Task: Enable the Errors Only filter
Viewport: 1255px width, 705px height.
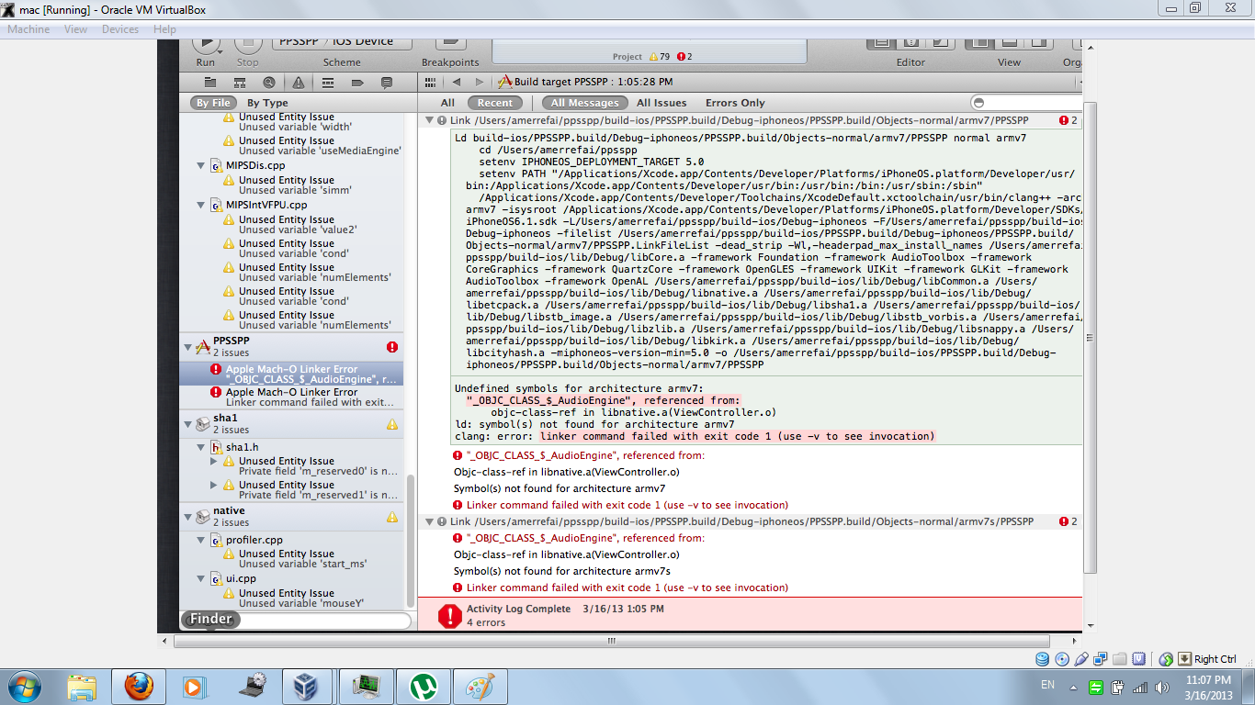Action: coord(735,103)
